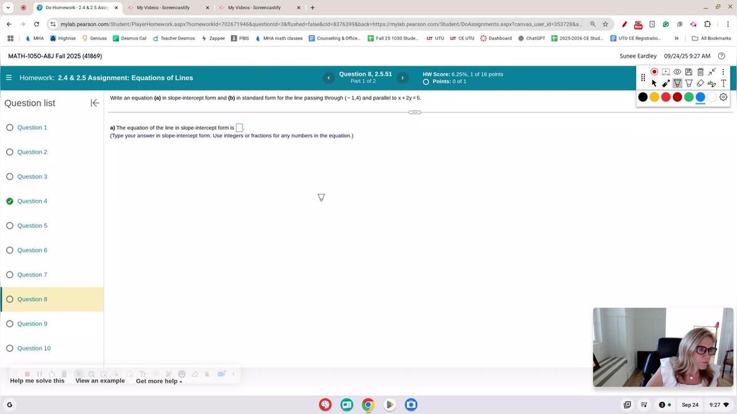Delete annotations with the trash icon
The width and height of the screenshot is (737, 414).
click(x=700, y=72)
